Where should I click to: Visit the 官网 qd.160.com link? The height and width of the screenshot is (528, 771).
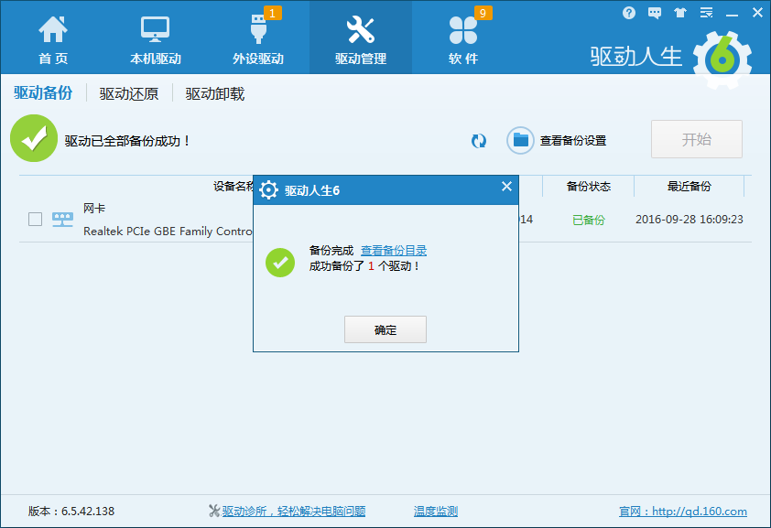(682, 512)
